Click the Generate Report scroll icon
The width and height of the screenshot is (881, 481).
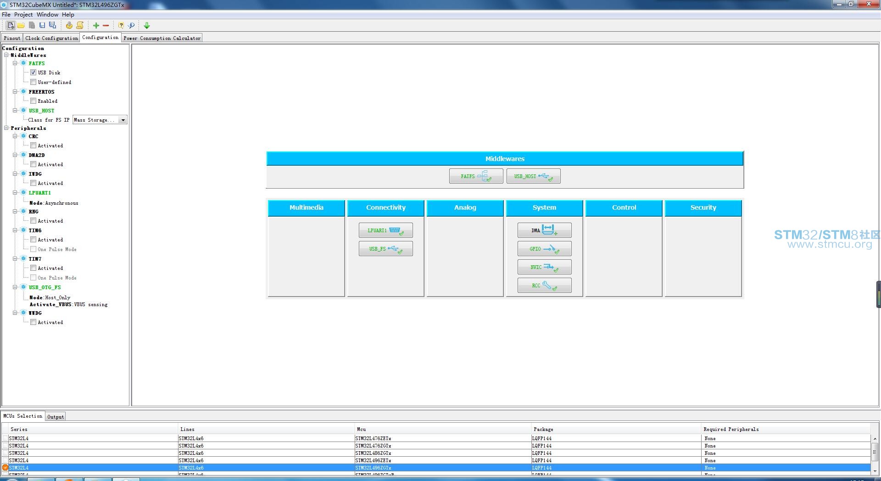click(80, 25)
